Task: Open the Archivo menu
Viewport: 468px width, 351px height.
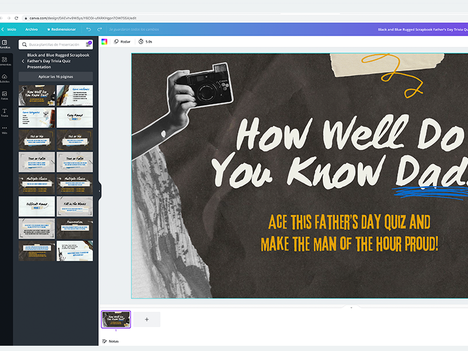Action: click(x=32, y=29)
